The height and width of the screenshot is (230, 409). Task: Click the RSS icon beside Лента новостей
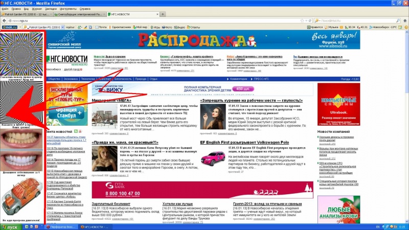coord(76,131)
